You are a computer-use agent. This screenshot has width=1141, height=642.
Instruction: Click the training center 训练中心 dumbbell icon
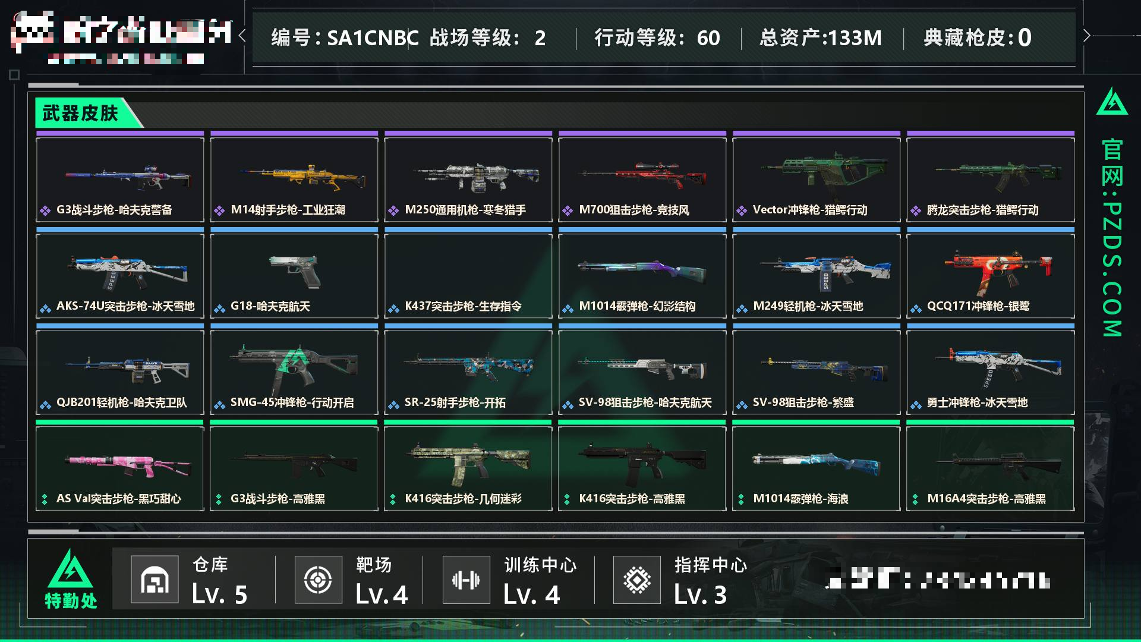click(466, 580)
